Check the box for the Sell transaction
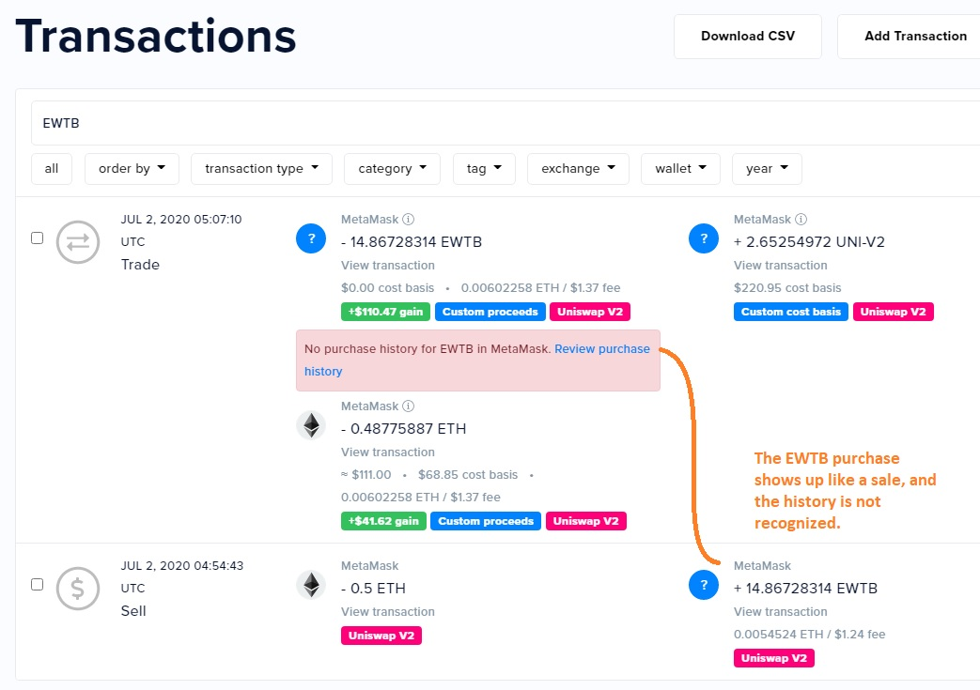980x690 pixels. [38, 585]
